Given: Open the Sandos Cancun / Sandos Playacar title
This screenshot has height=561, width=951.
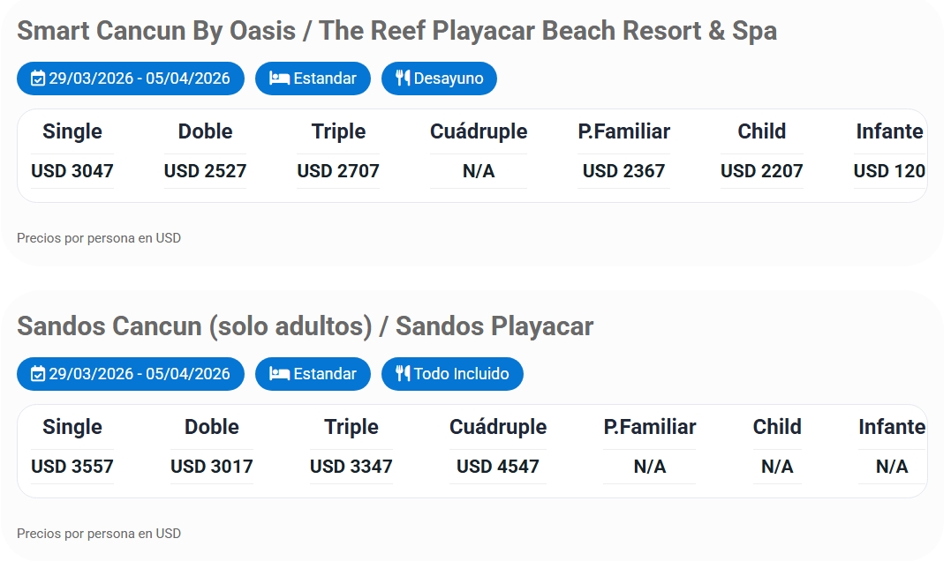Looking at the screenshot, I should (x=305, y=326).
